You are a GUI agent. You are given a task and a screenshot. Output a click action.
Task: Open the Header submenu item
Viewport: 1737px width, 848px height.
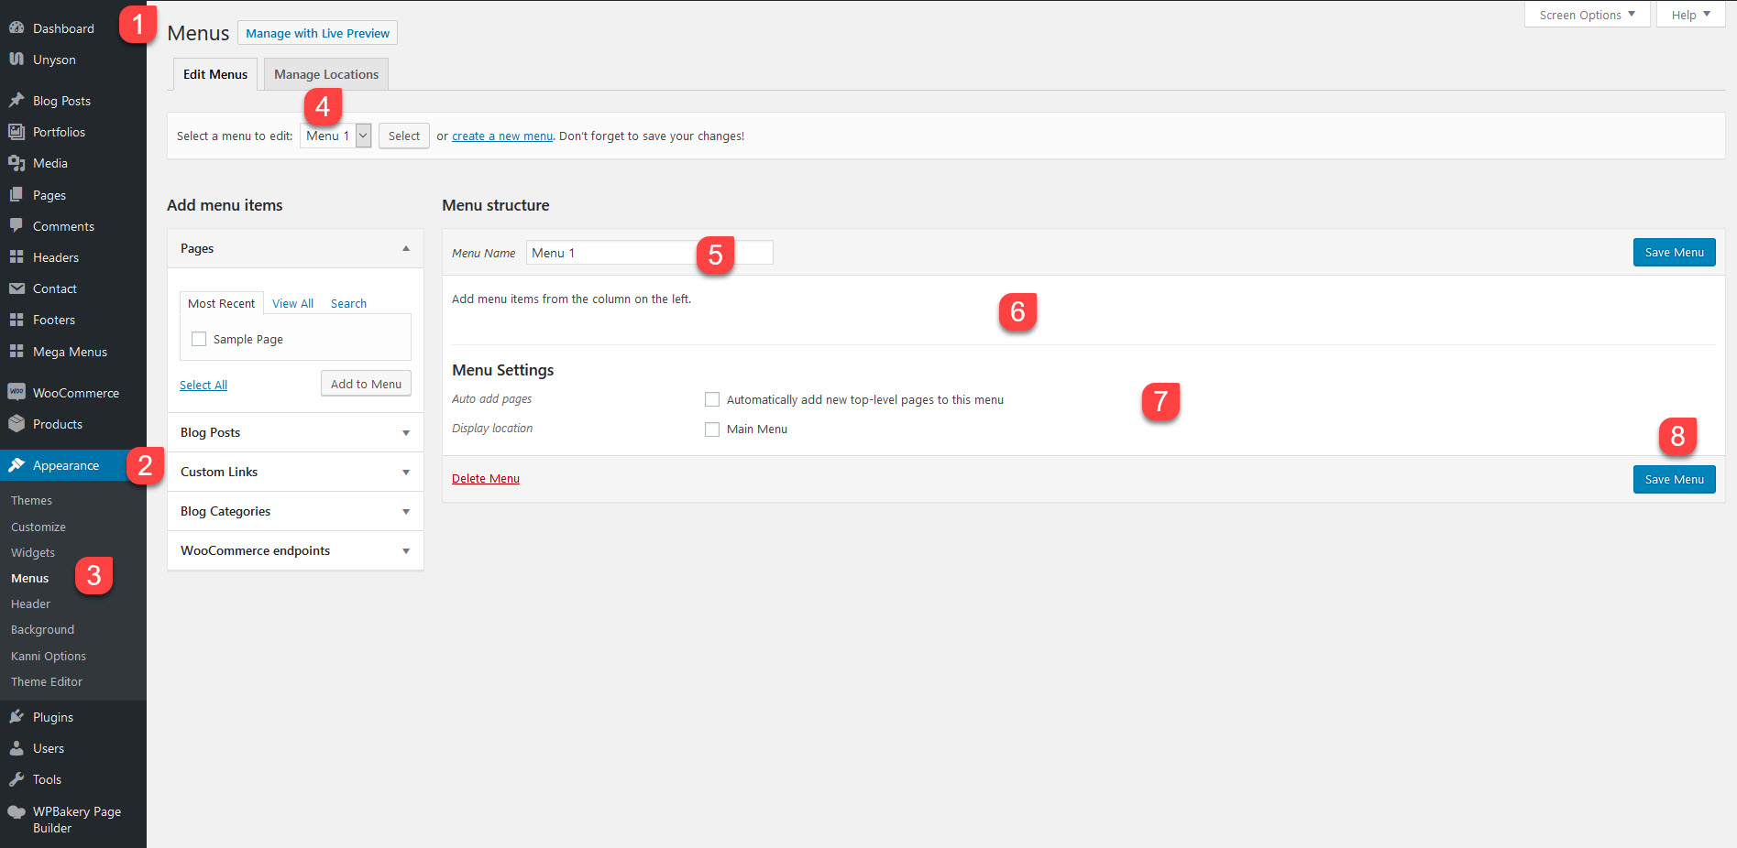[30, 603]
